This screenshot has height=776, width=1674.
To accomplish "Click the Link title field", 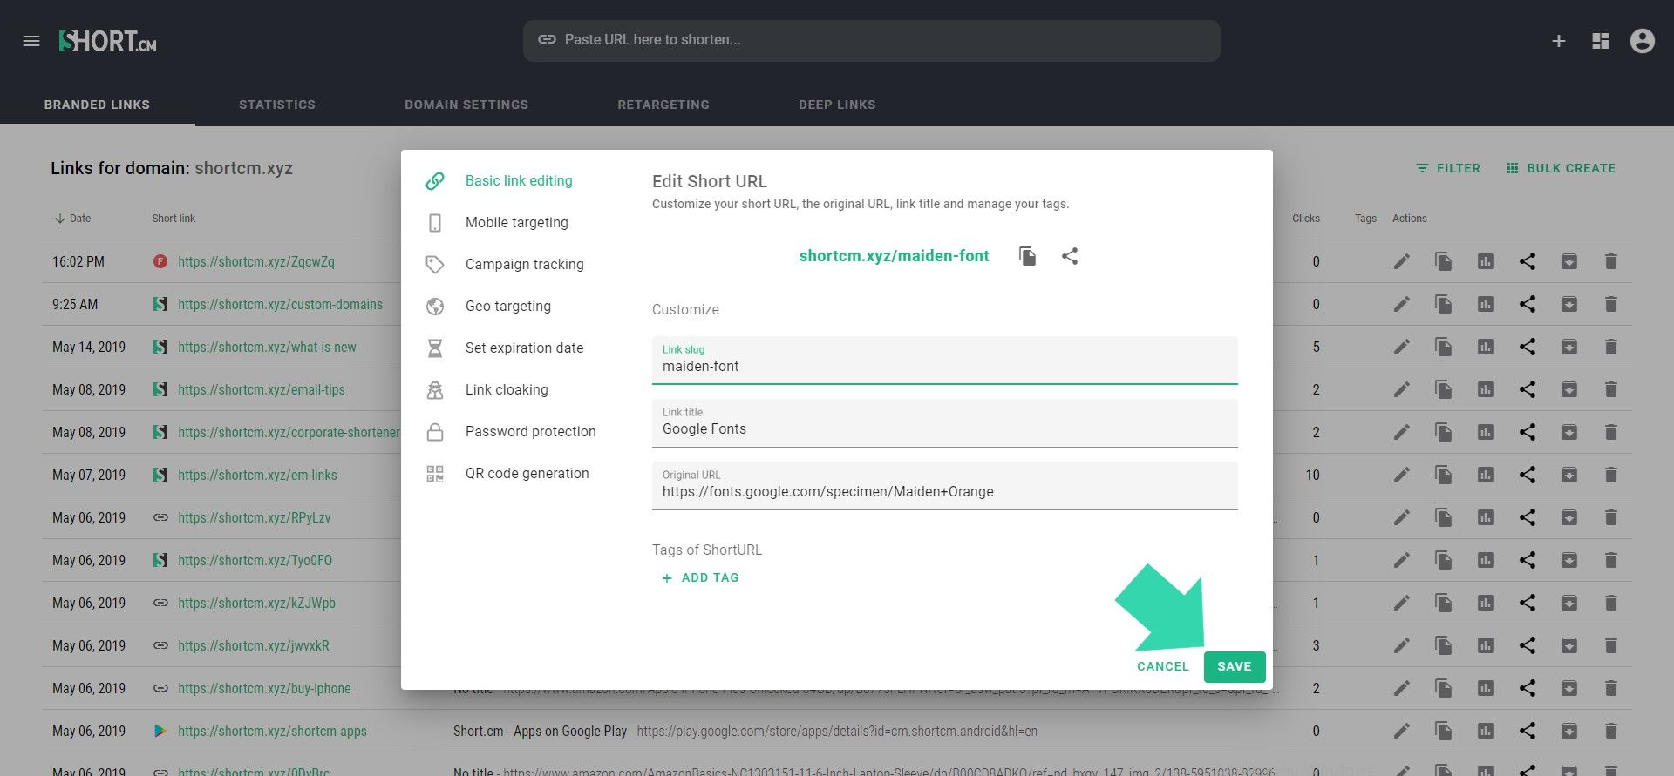I will pos(945,422).
